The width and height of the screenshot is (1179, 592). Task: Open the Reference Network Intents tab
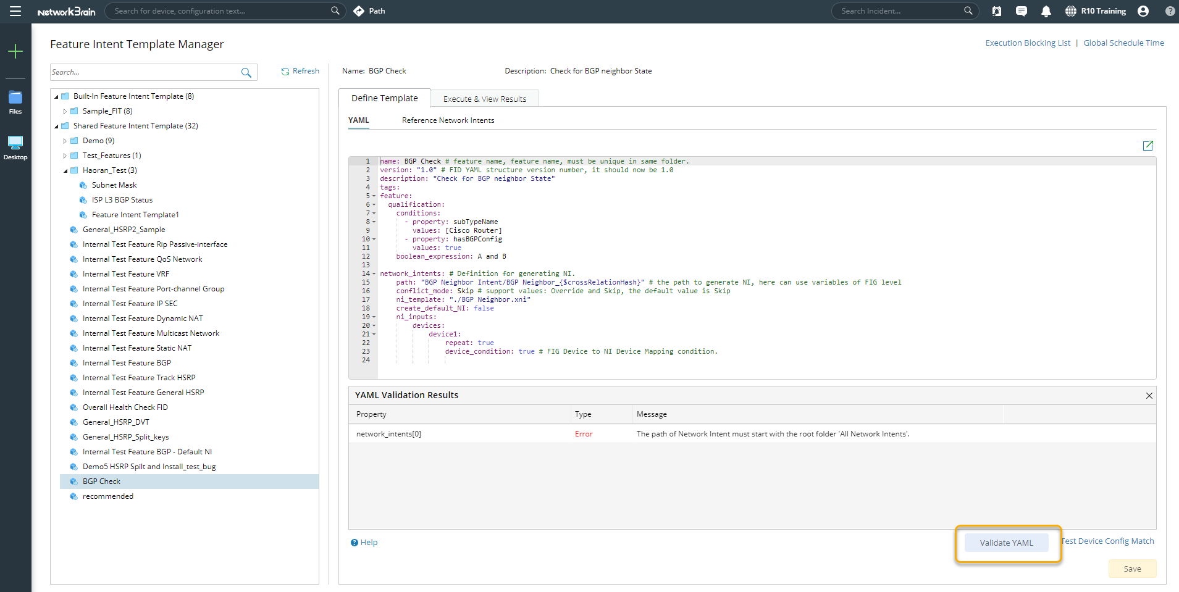tap(448, 120)
